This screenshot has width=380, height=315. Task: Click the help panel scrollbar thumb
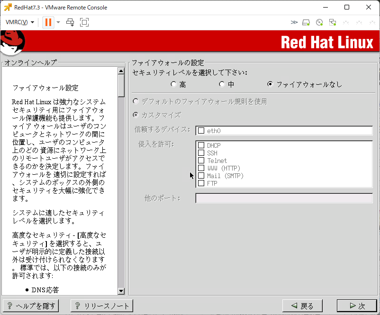point(121,86)
